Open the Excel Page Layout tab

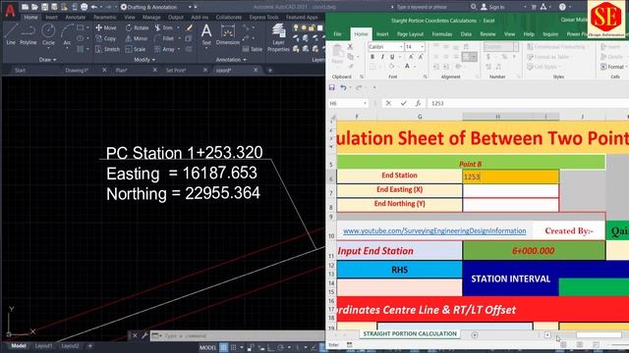[411, 34]
